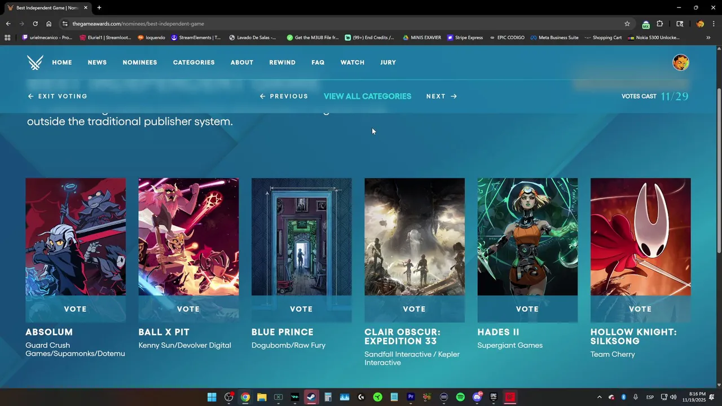Open the MX browser extension icon
This screenshot has height=406, width=722.
pyautogui.click(x=646, y=24)
